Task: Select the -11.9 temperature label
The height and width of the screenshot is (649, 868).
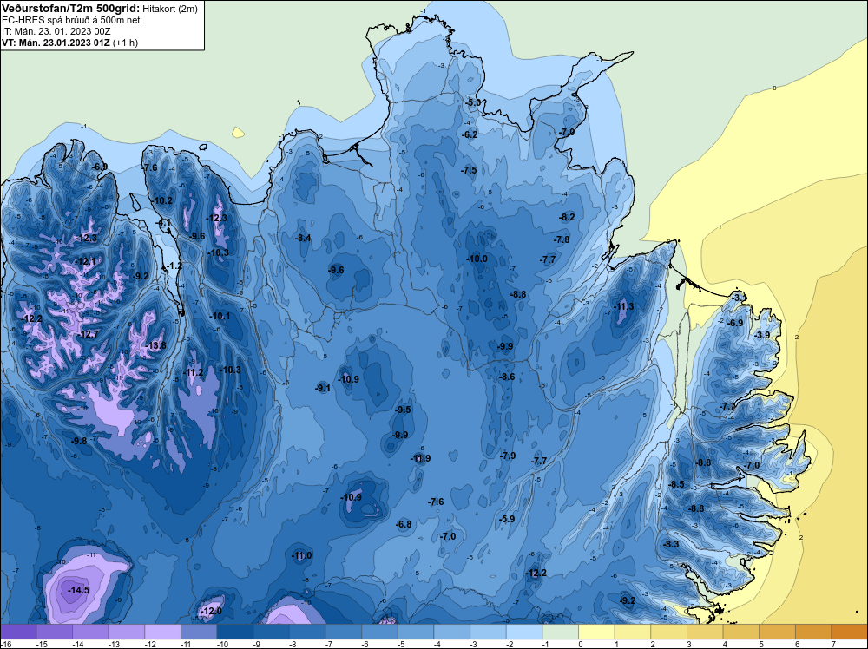Action: pyautogui.click(x=420, y=458)
